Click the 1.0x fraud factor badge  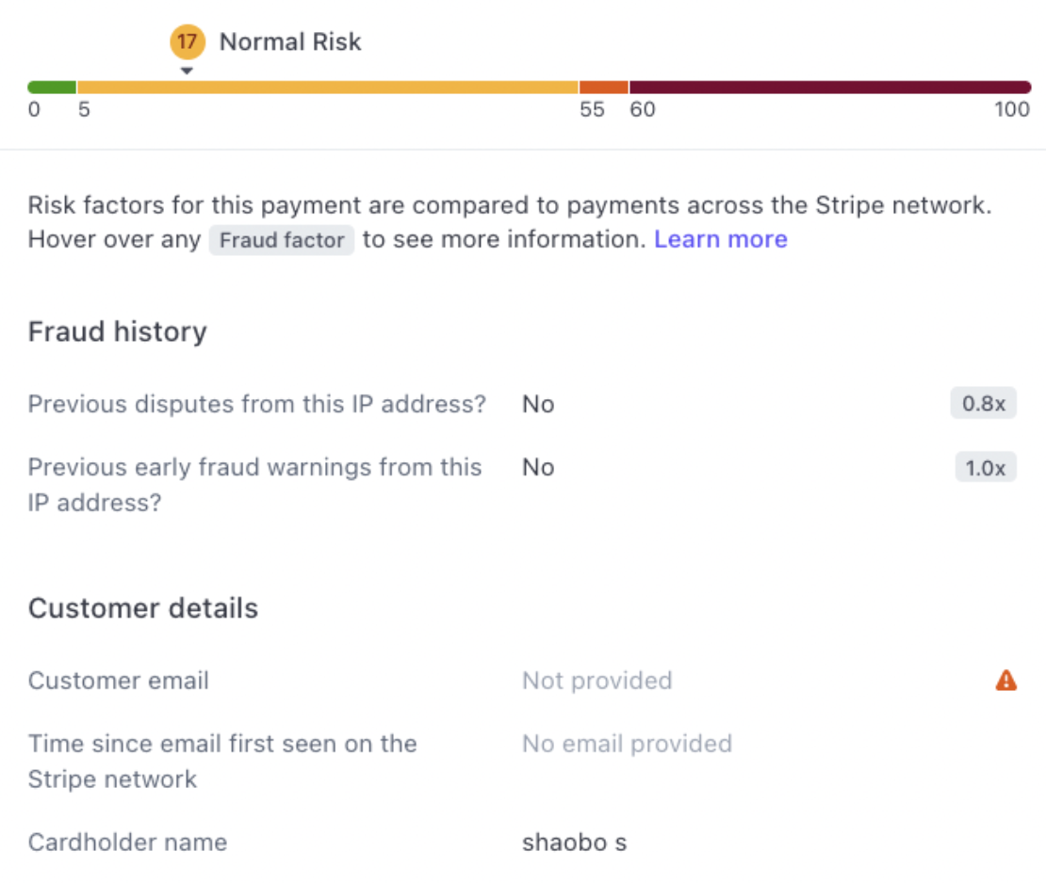986,467
